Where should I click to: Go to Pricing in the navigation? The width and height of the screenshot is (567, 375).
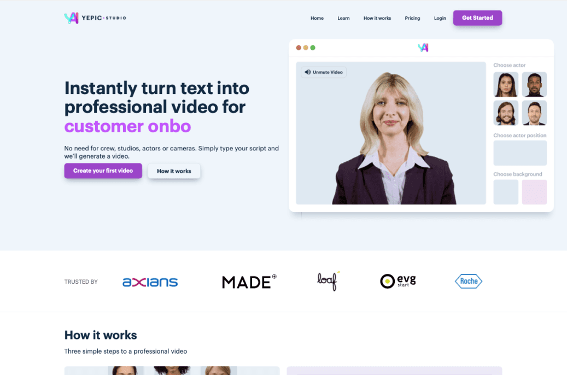tap(412, 18)
